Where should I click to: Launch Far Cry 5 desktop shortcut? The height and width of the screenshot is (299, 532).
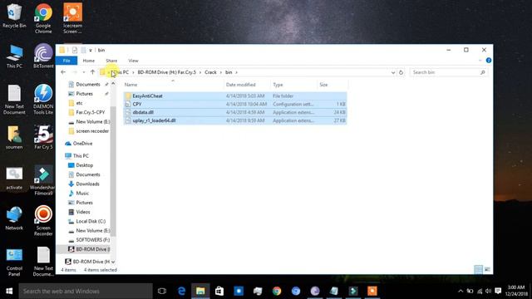[43, 137]
